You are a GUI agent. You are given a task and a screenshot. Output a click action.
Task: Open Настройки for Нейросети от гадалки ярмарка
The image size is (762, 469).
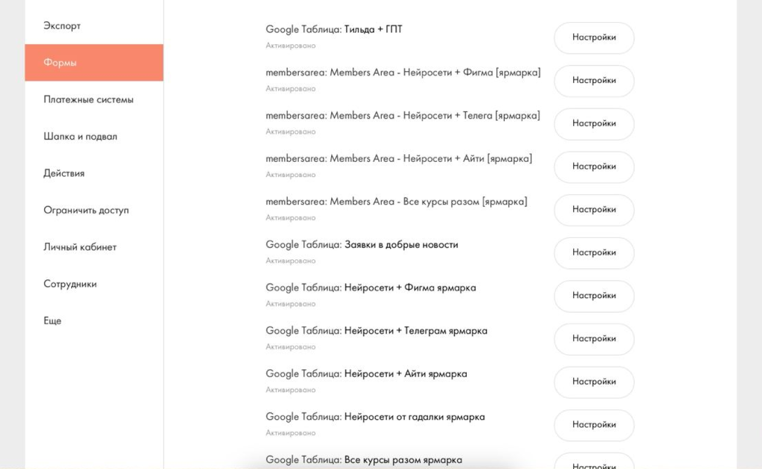tap(594, 425)
